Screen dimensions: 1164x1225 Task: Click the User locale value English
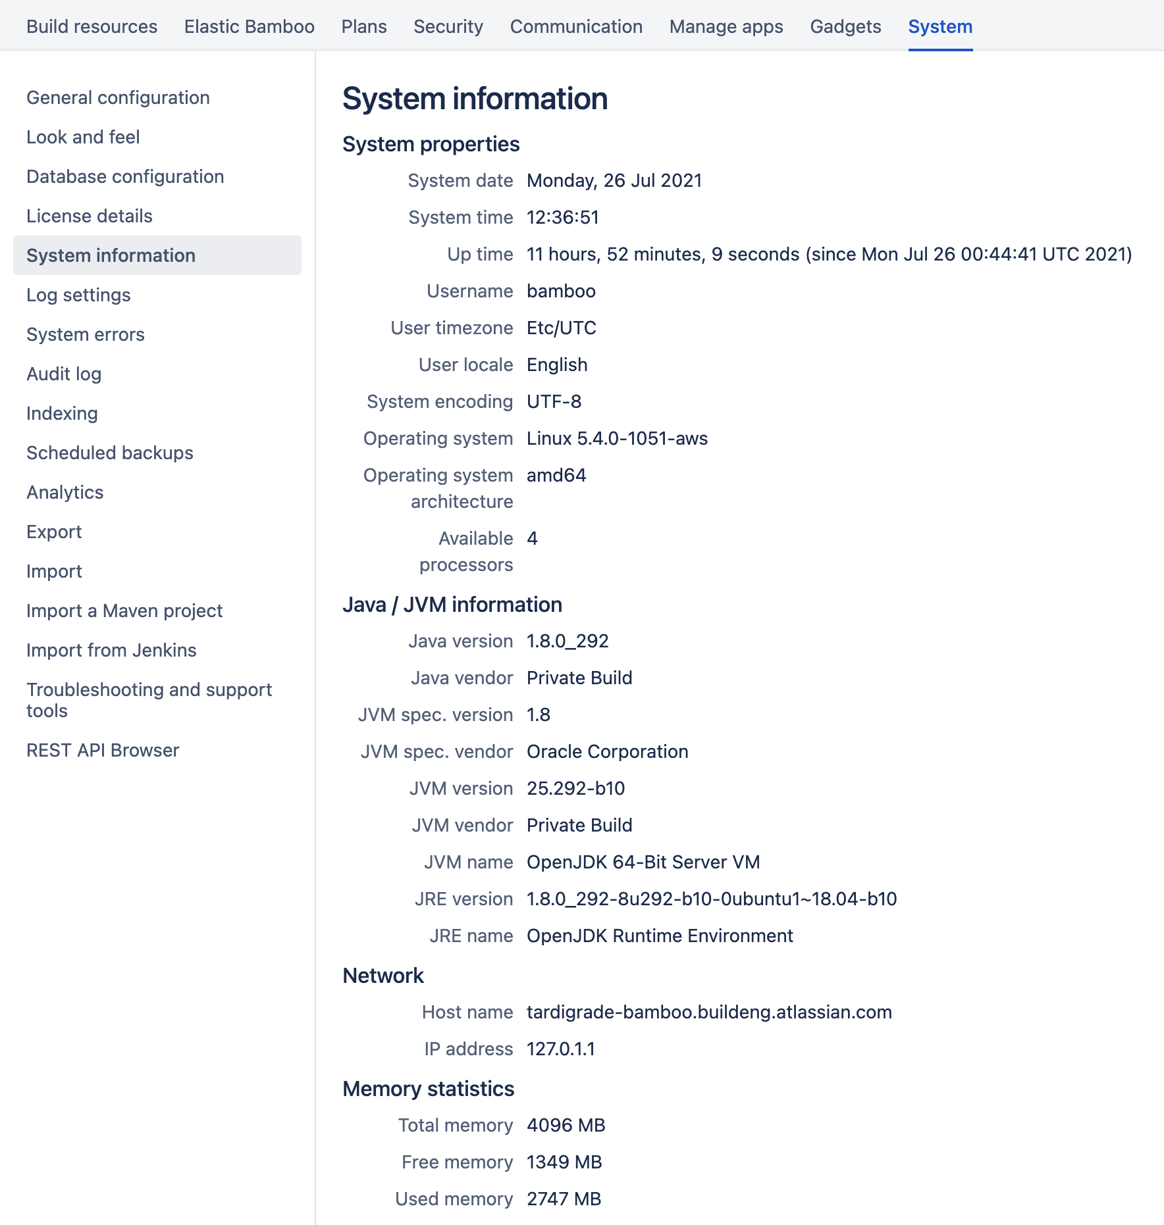coord(557,364)
